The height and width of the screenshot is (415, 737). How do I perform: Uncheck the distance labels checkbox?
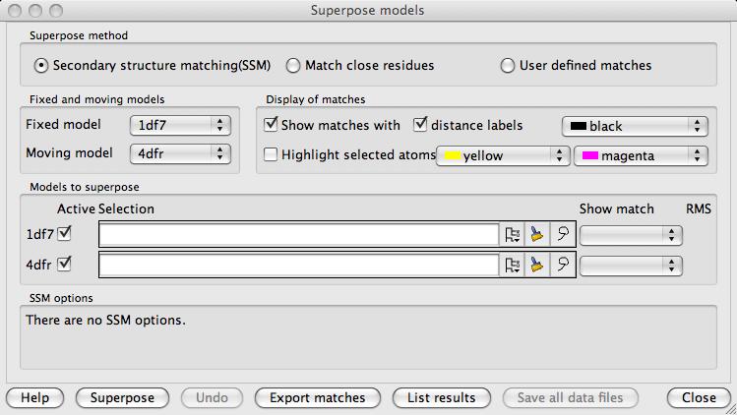coord(420,125)
